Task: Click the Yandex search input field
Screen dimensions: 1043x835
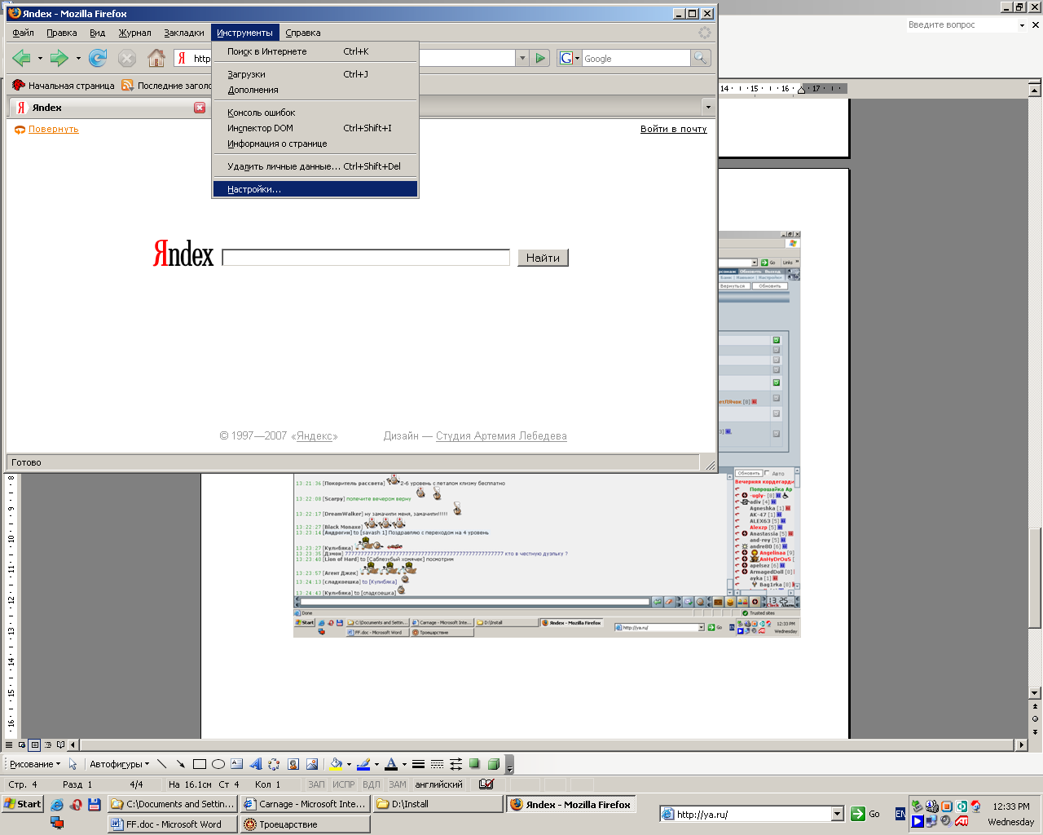Action: [x=366, y=258]
